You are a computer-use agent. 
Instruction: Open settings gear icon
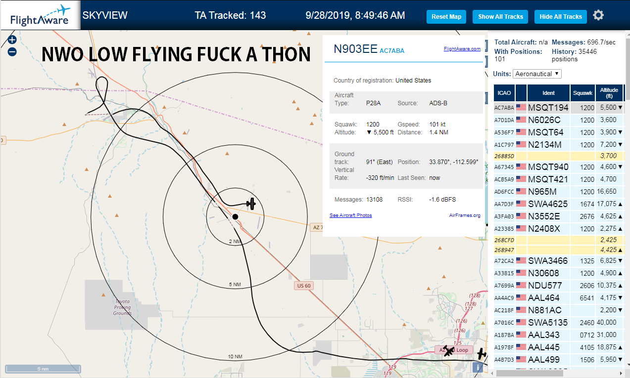click(598, 16)
